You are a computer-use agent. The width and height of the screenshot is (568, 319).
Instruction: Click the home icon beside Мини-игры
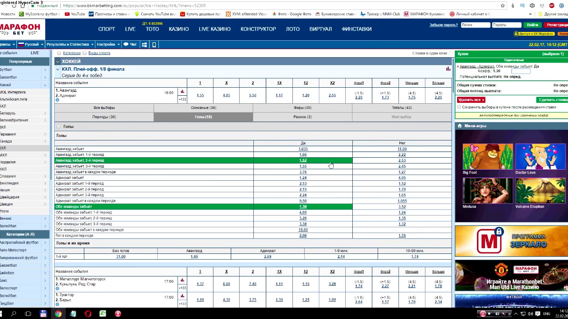(460, 126)
